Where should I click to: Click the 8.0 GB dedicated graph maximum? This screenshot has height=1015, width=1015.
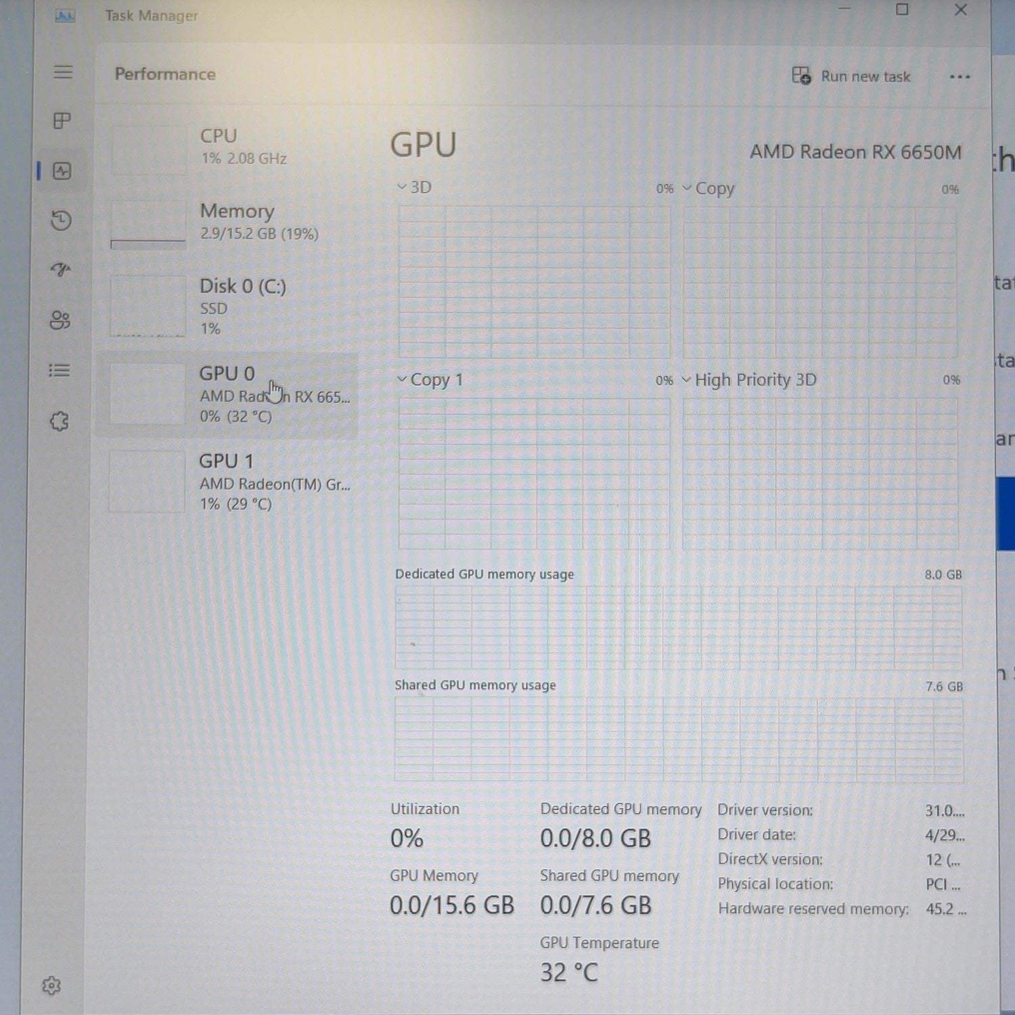(943, 574)
